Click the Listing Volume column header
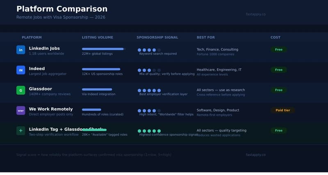The height and width of the screenshot is (175, 328). coord(97,37)
